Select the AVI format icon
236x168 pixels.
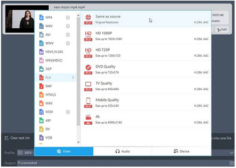tap(41, 34)
